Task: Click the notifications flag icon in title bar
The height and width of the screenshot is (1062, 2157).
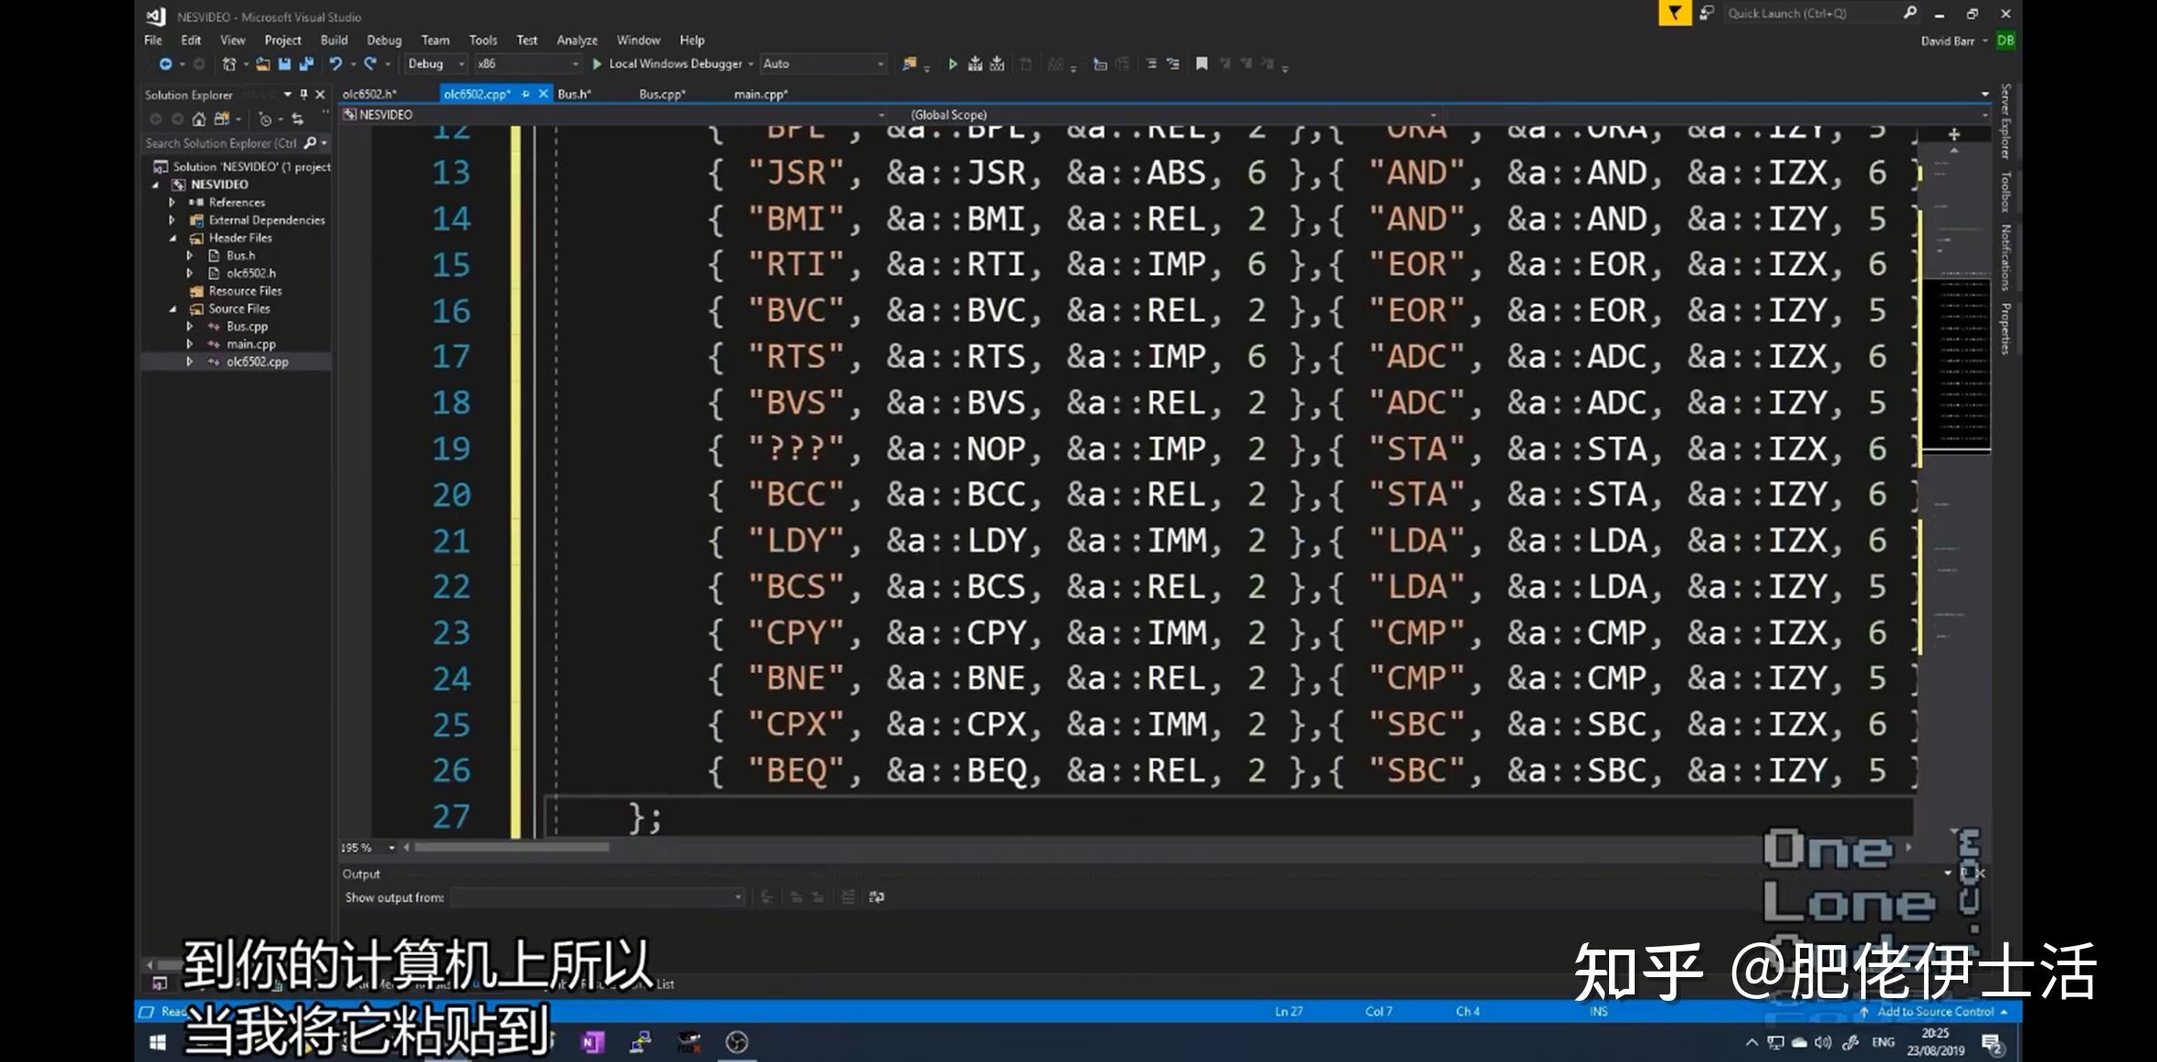Action: point(1675,13)
